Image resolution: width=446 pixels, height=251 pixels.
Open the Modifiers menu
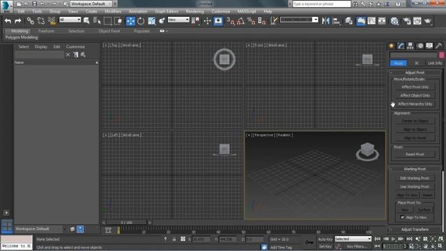point(113,11)
